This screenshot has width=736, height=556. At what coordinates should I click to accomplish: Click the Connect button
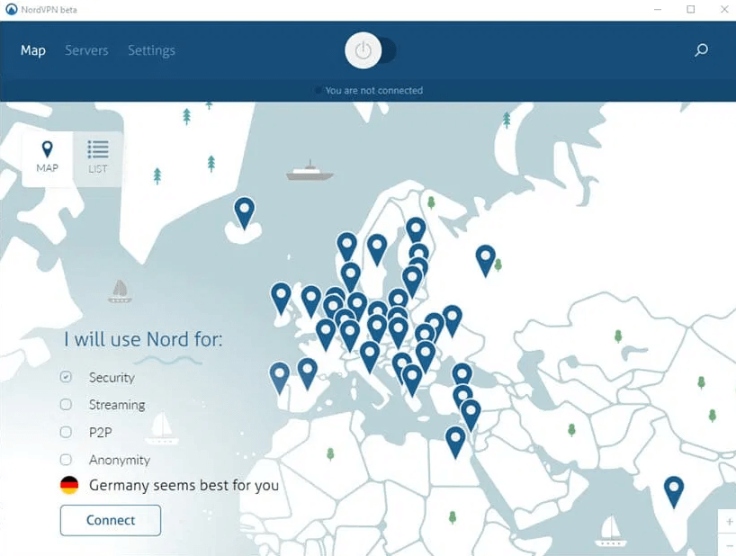tap(111, 520)
